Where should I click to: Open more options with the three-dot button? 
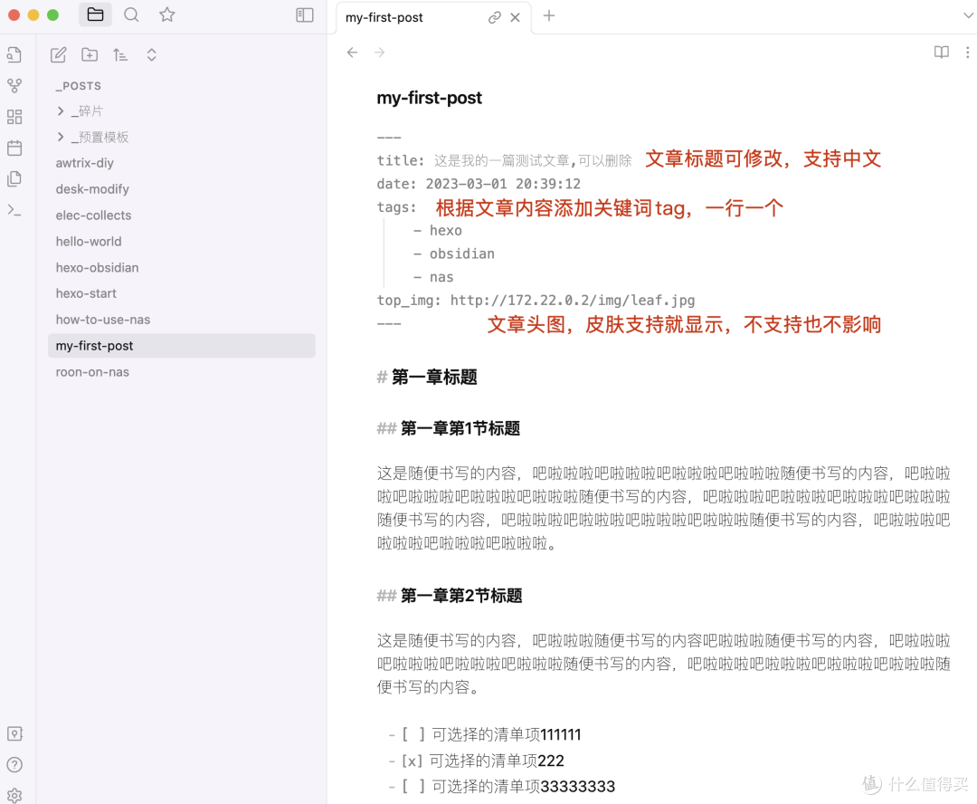[x=968, y=53]
